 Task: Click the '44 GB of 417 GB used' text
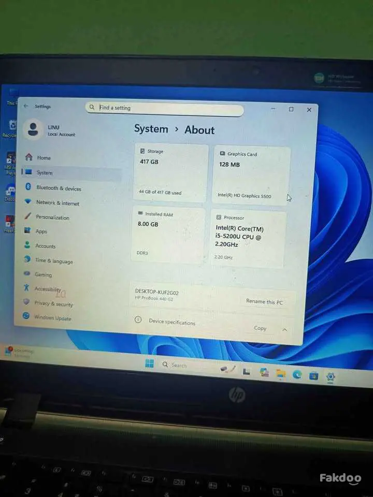160,192
